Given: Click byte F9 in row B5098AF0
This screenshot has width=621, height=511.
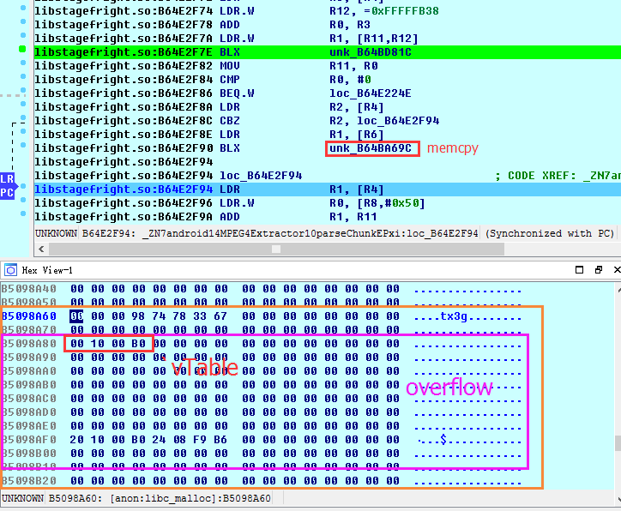Looking at the screenshot, I should coord(200,440).
